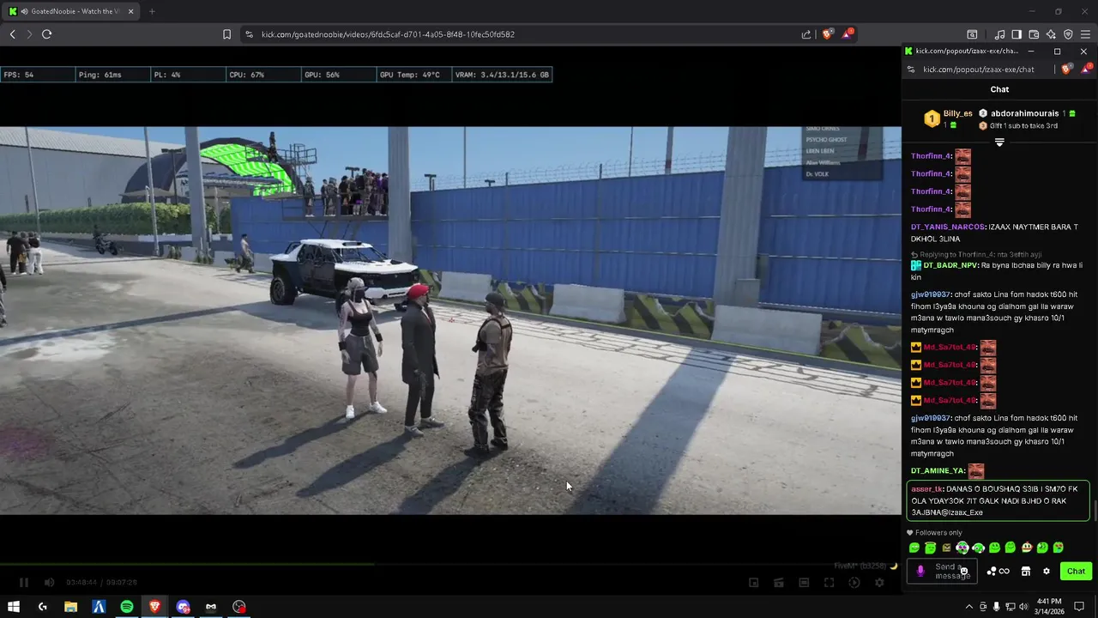Click the video progress bar

pyautogui.click(x=450, y=564)
